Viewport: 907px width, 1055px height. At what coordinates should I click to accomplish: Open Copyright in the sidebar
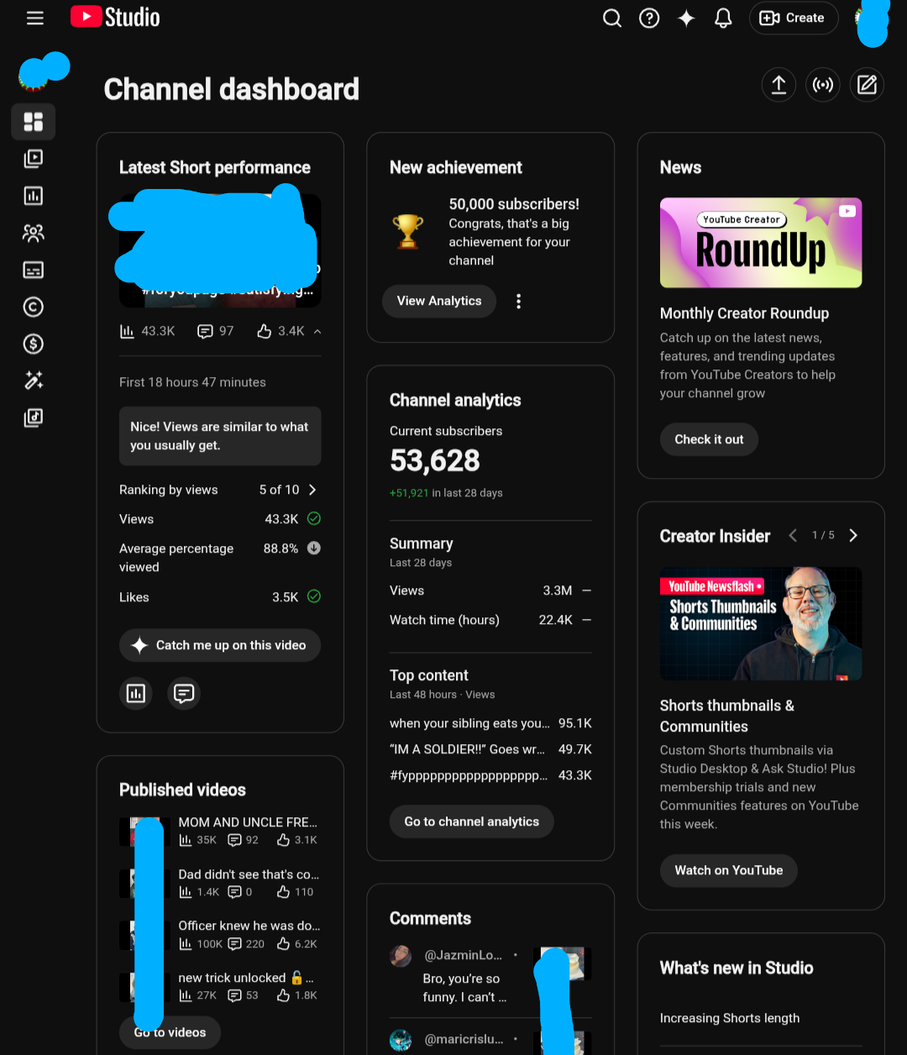pos(34,307)
